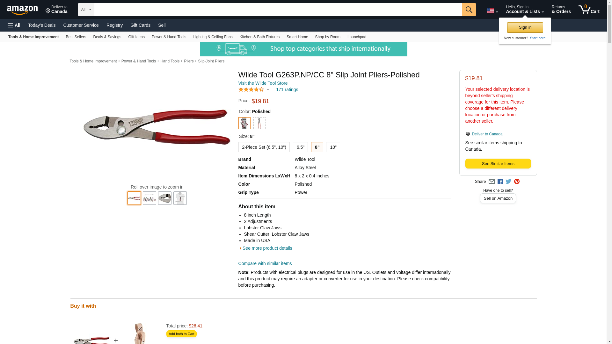Select the 10" size option
Screen dimensions: 612x344
[x=333, y=147]
